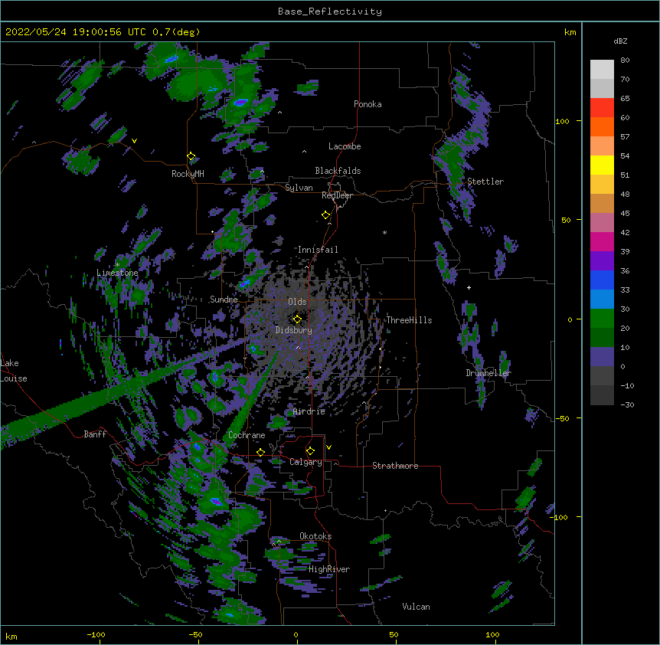The width and height of the screenshot is (660, 645).
Task: Click the Stettler town label
Action: pos(485,182)
